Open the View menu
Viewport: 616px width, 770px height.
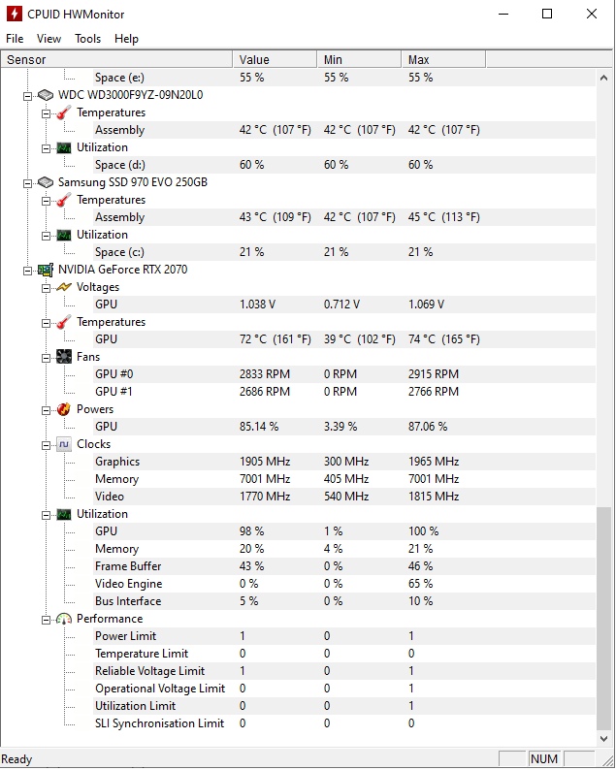tap(49, 39)
